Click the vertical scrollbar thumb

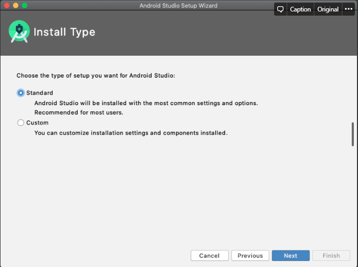[353, 134]
